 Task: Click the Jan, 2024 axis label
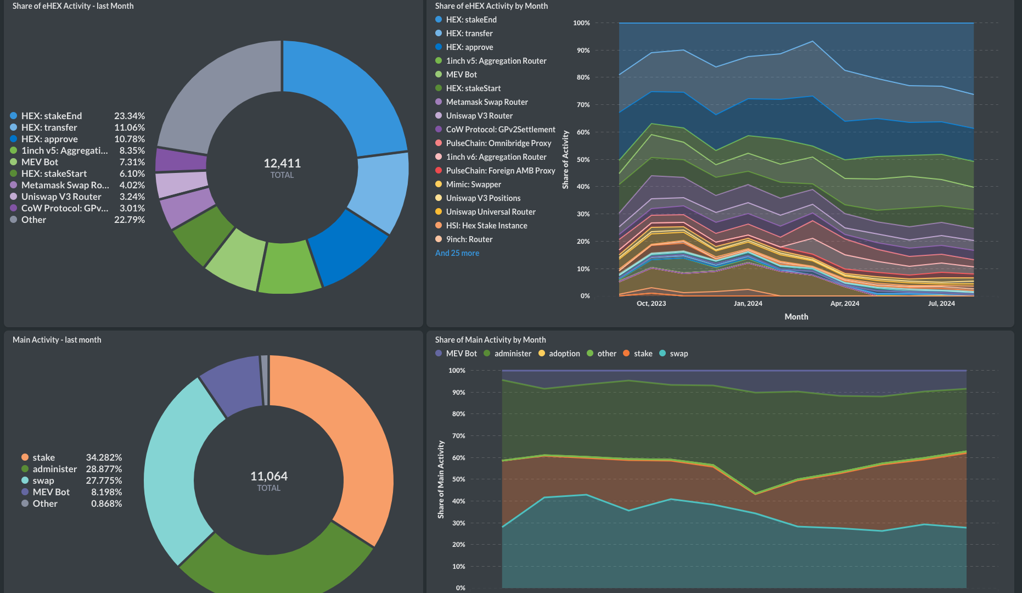748,304
